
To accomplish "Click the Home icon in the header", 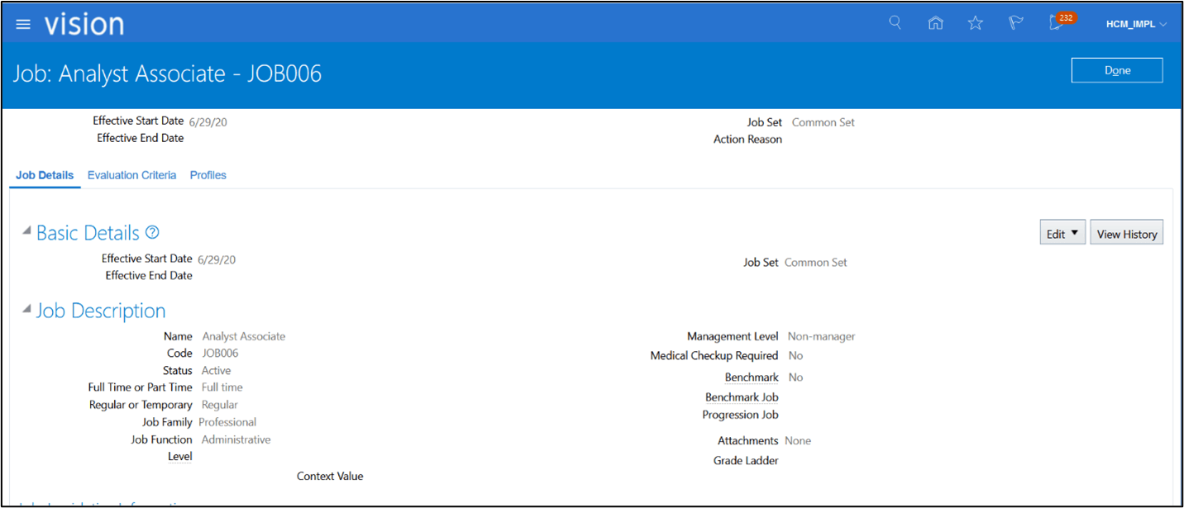I will coord(935,23).
